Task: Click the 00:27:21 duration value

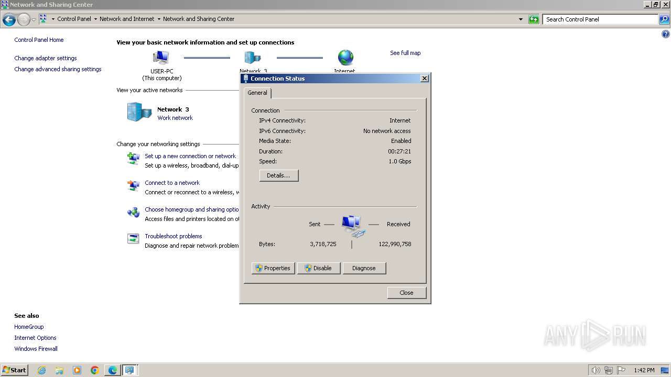Action: pyautogui.click(x=399, y=151)
